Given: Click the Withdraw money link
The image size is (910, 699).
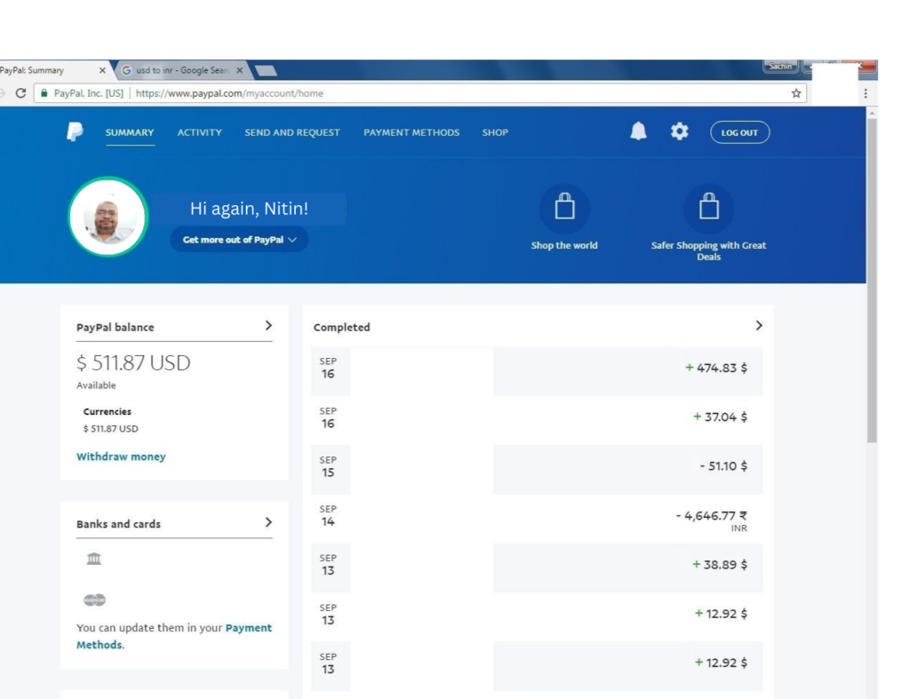Looking at the screenshot, I should tap(121, 457).
